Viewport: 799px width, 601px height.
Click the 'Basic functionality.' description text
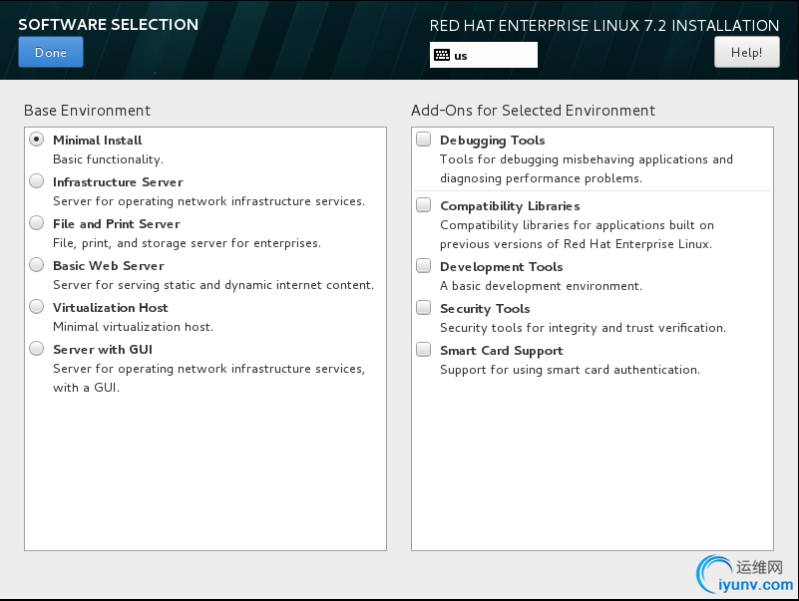[108, 159]
